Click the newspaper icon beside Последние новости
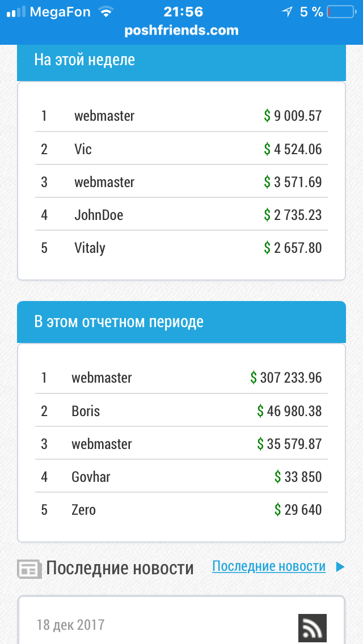 coord(29,569)
